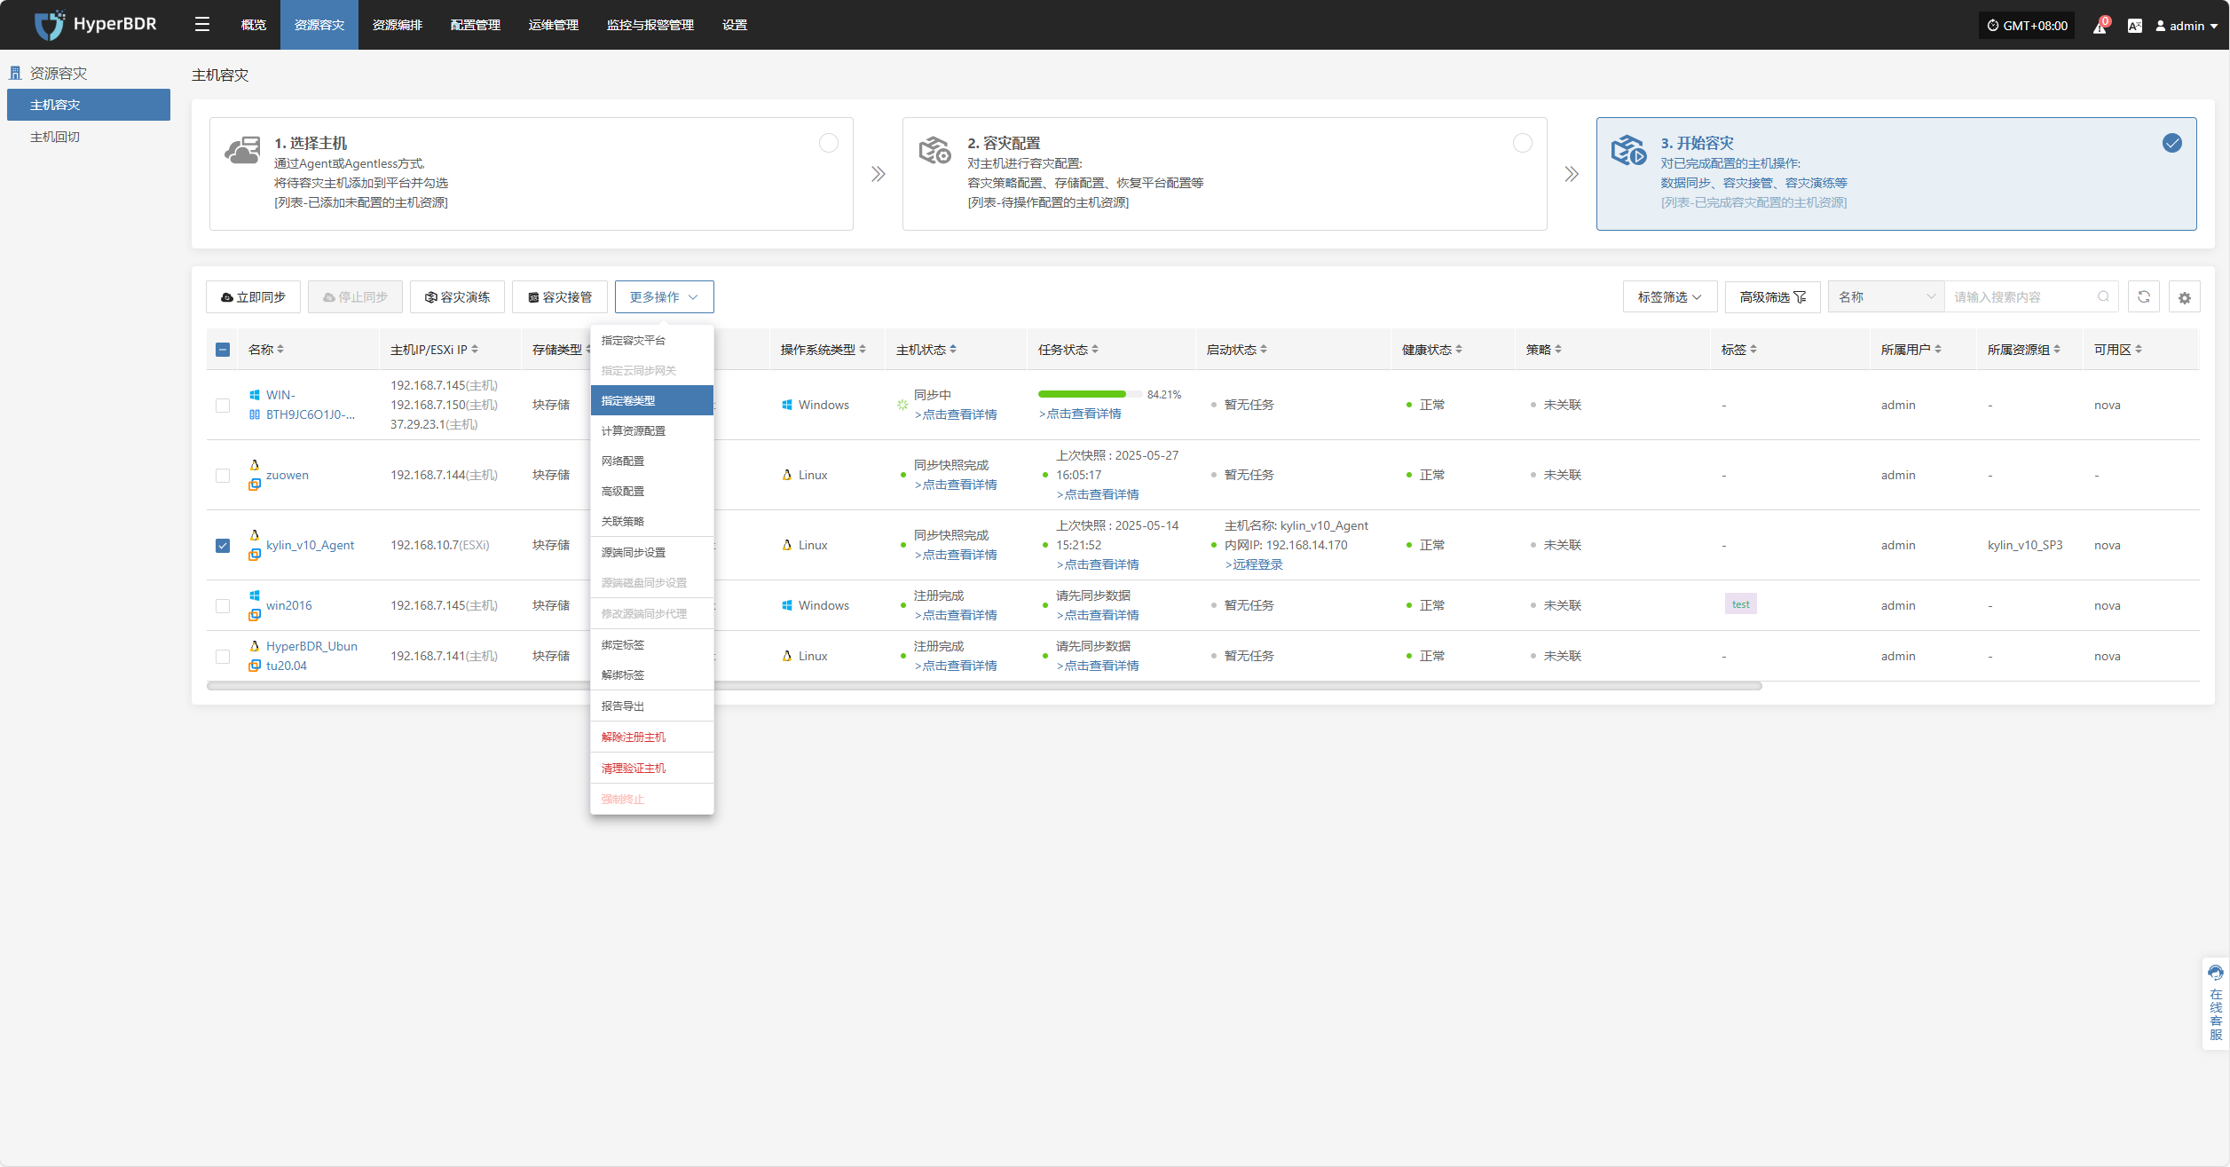Click 远程登录 link for kylin_v10_Agent
This screenshot has width=2230, height=1167.
(1254, 564)
